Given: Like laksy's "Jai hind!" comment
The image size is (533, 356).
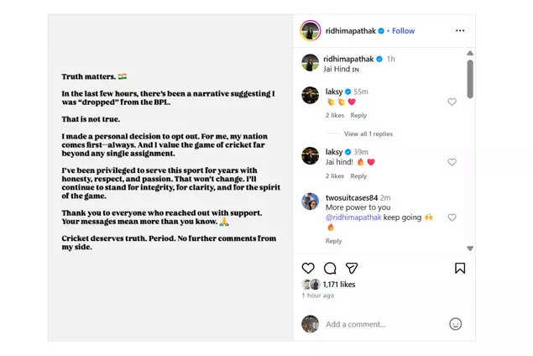Looking at the screenshot, I should (x=452, y=162).
